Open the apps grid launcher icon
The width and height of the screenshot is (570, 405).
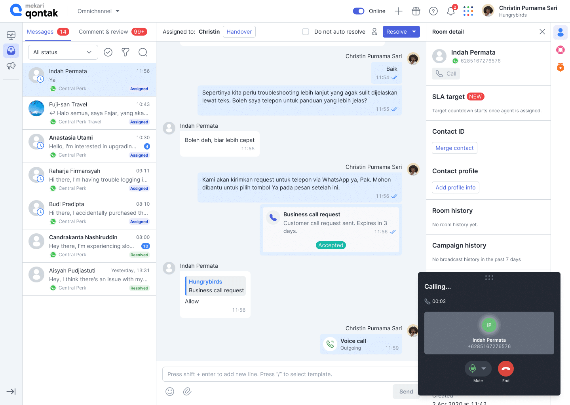[468, 11]
